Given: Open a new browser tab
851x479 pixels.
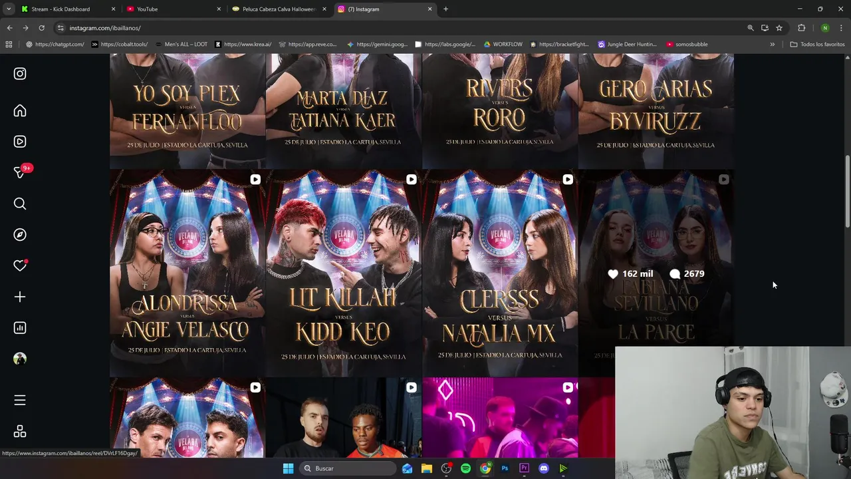Looking at the screenshot, I should click(445, 9).
